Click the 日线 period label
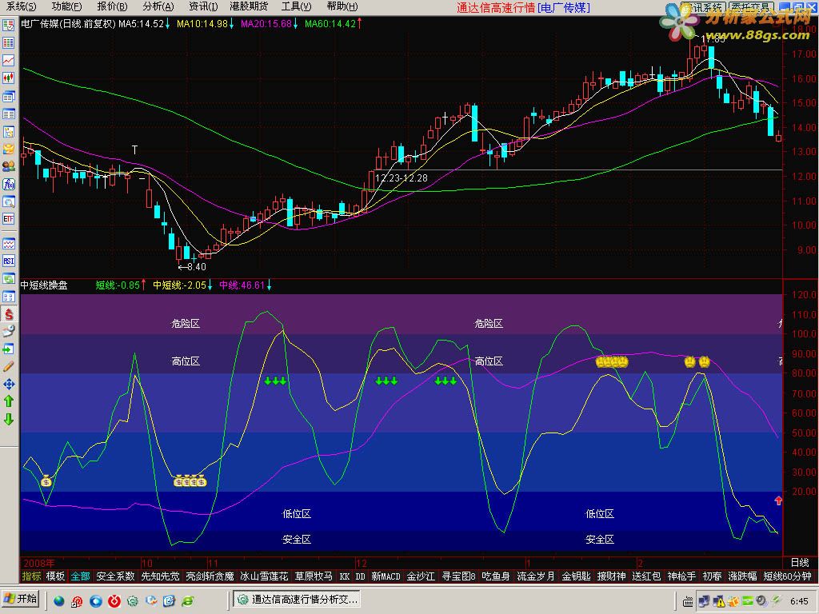 [799, 563]
